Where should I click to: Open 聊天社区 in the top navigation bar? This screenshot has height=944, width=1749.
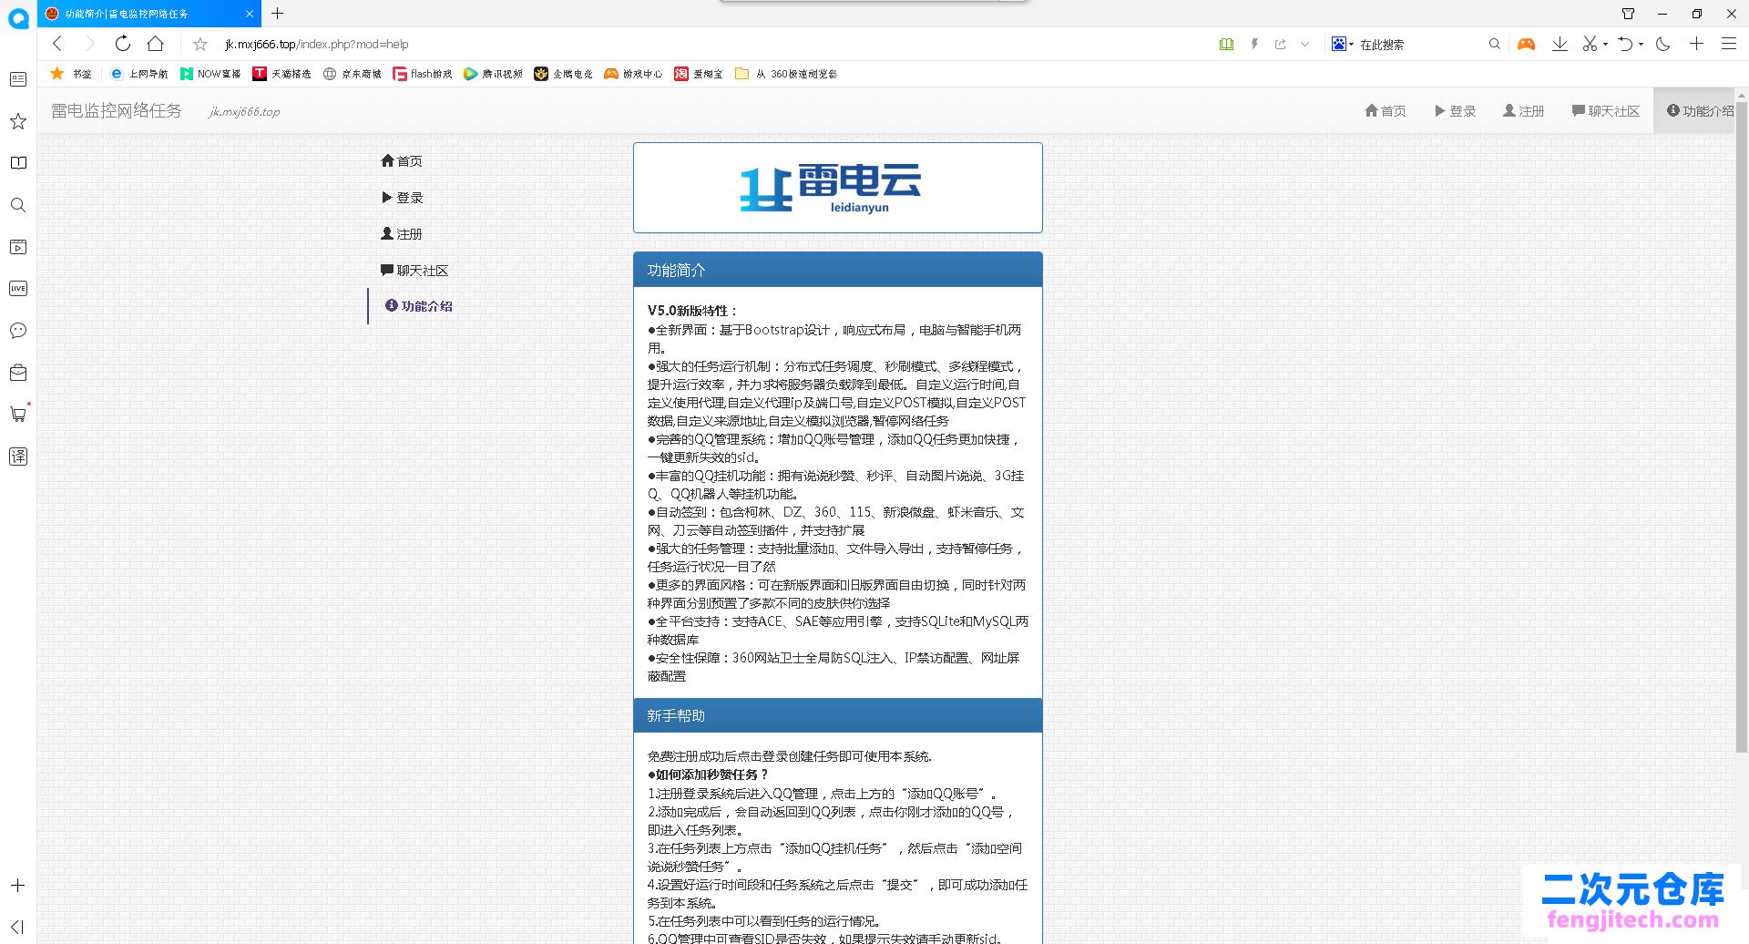tap(1606, 111)
